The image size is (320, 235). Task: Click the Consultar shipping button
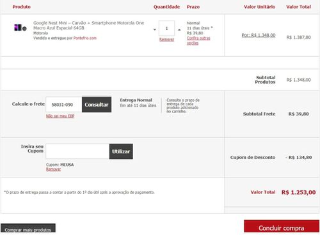pyautogui.click(x=97, y=105)
